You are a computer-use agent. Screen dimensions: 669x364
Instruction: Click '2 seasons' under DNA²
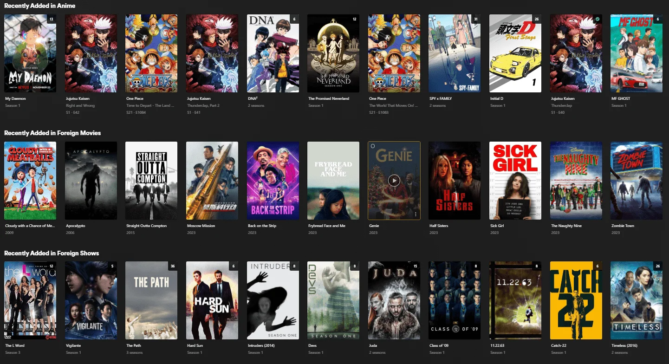[x=256, y=105]
